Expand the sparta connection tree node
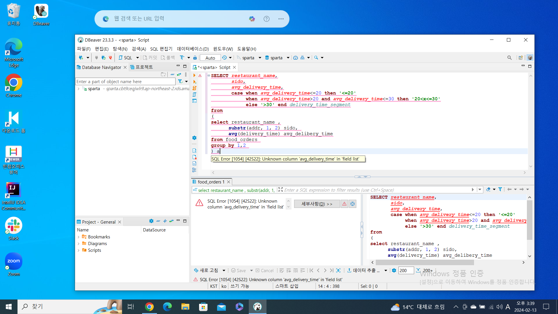Image resolution: width=558 pixels, height=314 pixels. pyautogui.click(x=78, y=89)
